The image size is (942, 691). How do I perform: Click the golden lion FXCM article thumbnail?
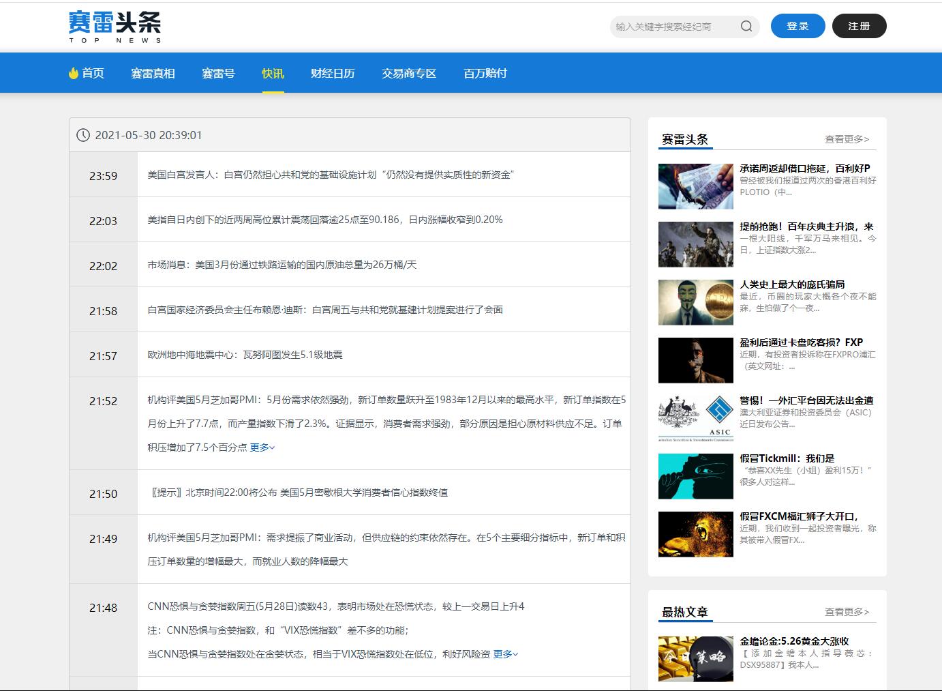[x=695, y=534]
